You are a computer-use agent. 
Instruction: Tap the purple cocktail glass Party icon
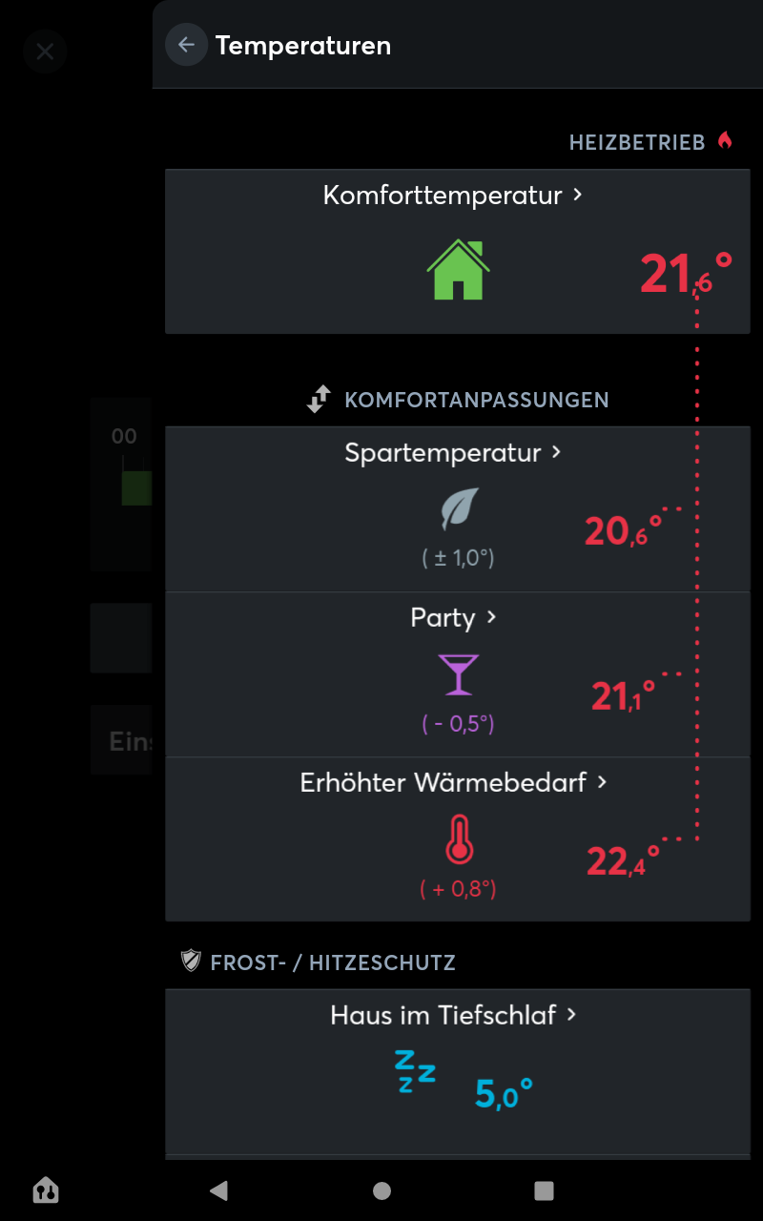click(x=458, y=674)
